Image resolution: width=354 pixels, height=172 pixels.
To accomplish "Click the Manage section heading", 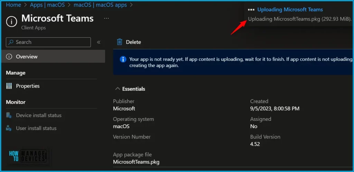I will click(x=16, y=73).
